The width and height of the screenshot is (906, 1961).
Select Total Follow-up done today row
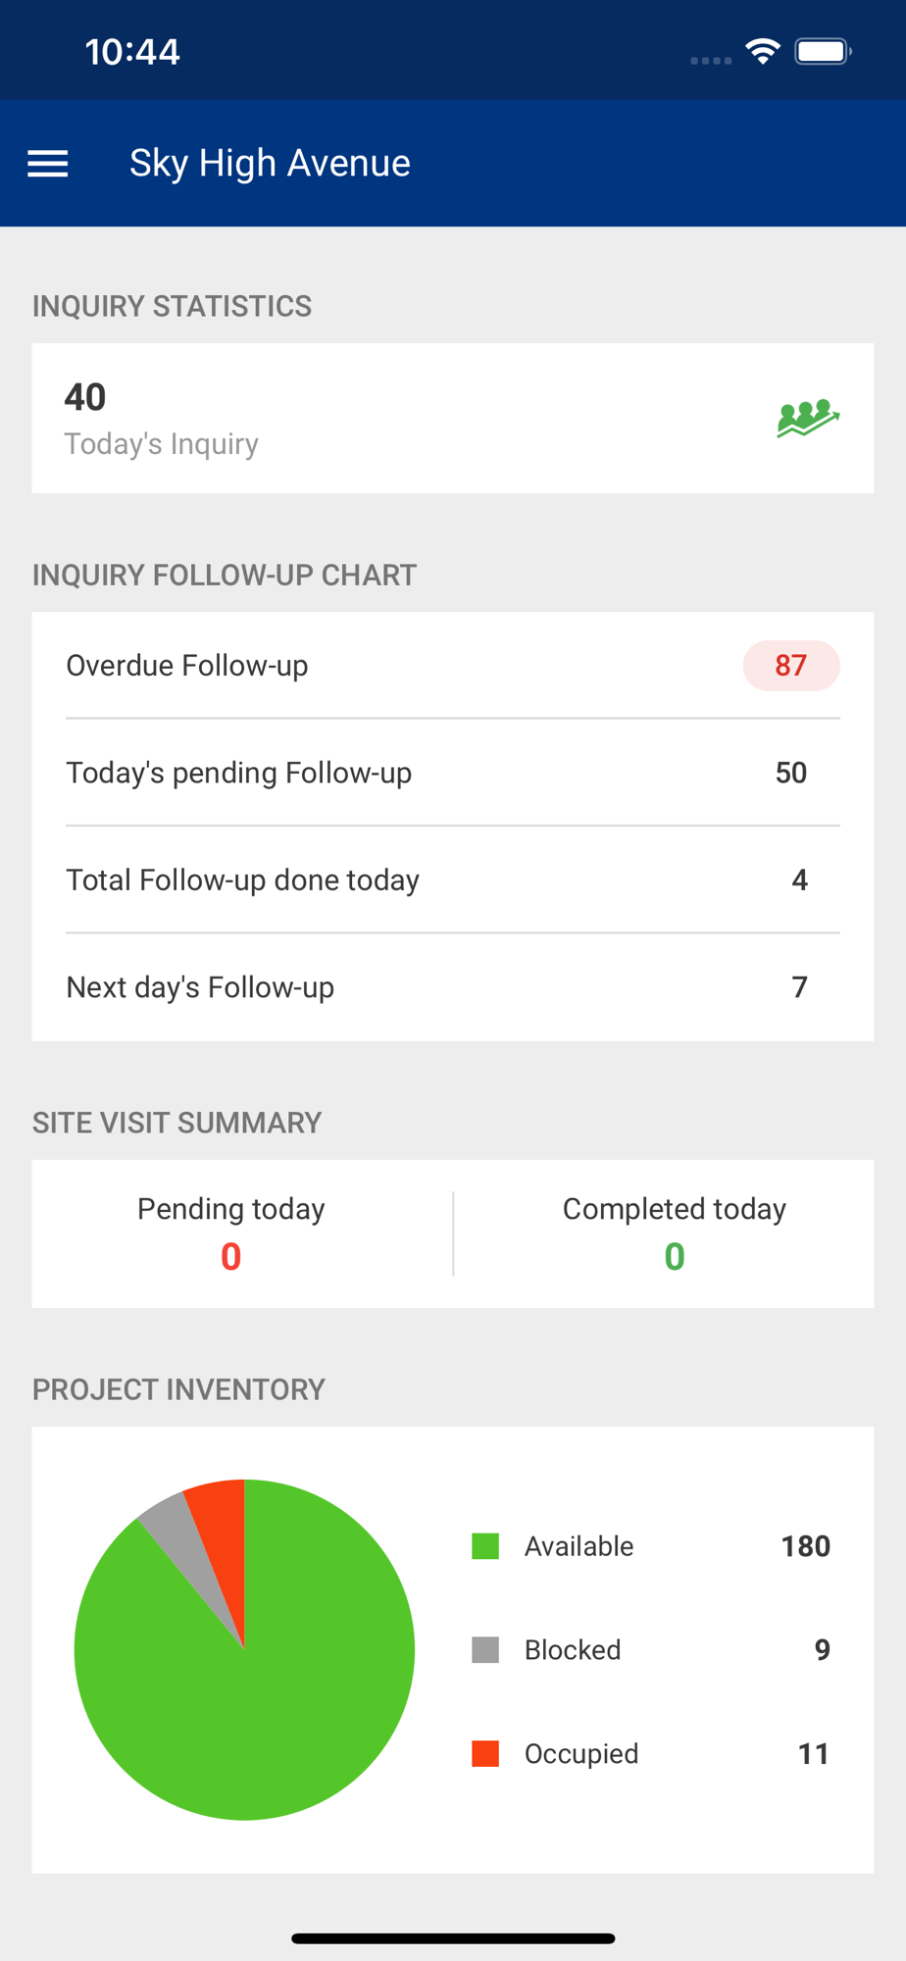[453, 880]
